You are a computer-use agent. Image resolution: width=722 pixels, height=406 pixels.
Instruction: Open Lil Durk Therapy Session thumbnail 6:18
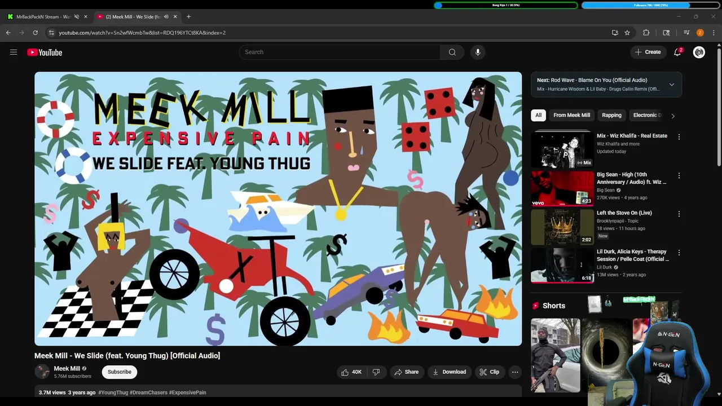(562, 265)
